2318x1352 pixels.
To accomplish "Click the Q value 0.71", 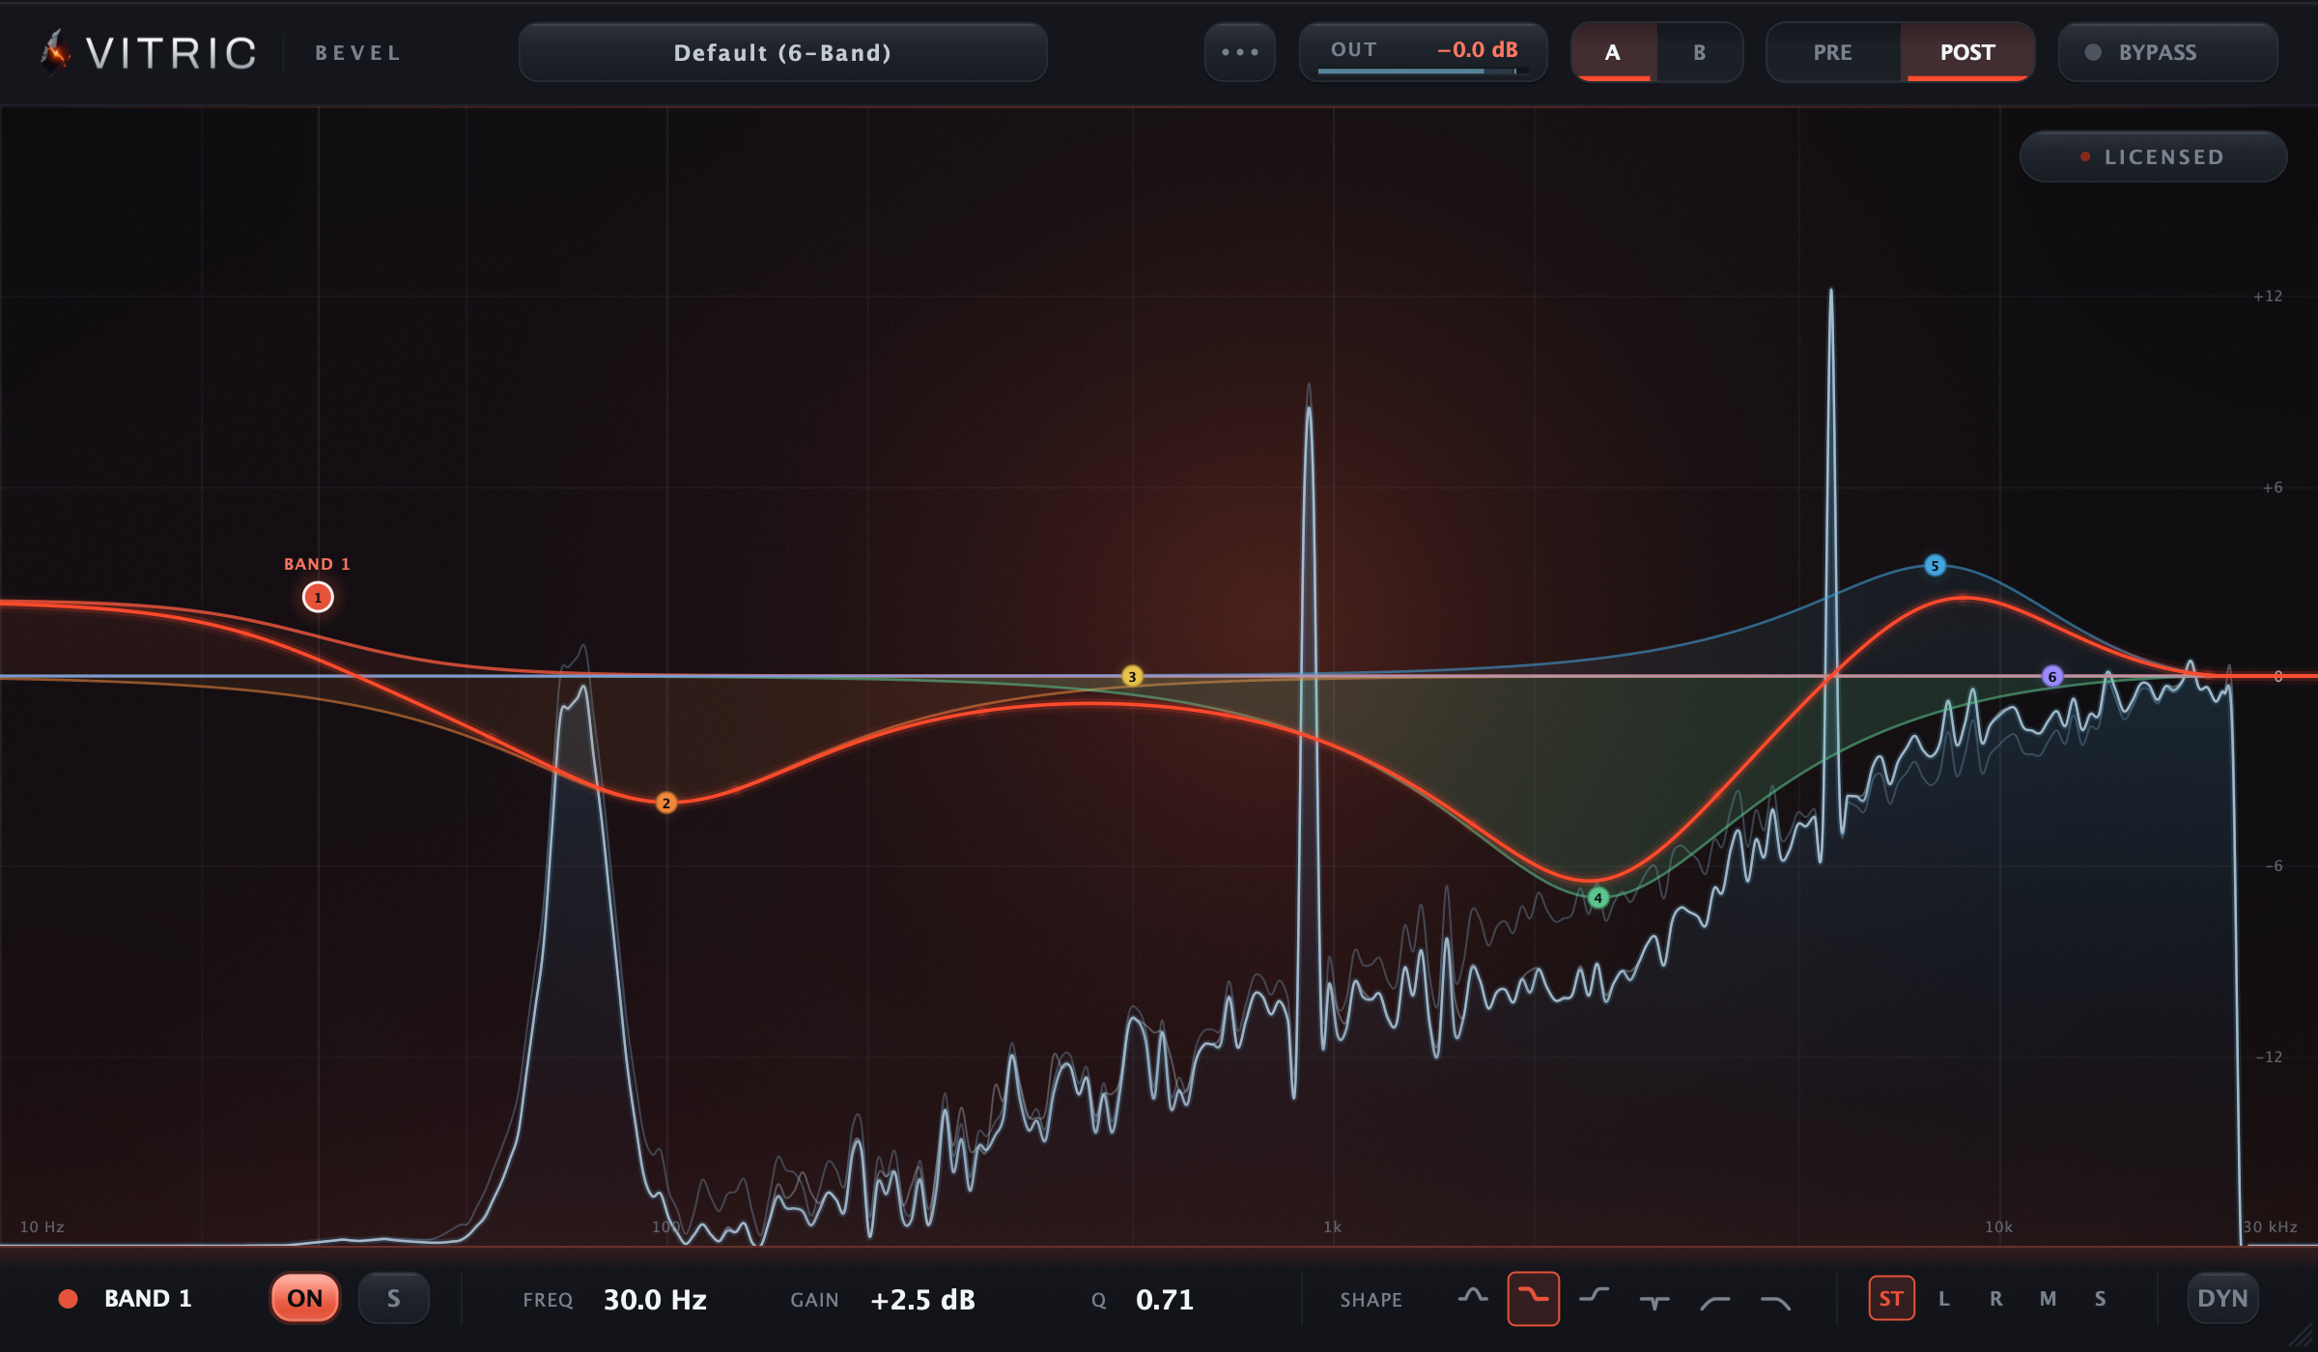I will (x=1165, y=1300).
